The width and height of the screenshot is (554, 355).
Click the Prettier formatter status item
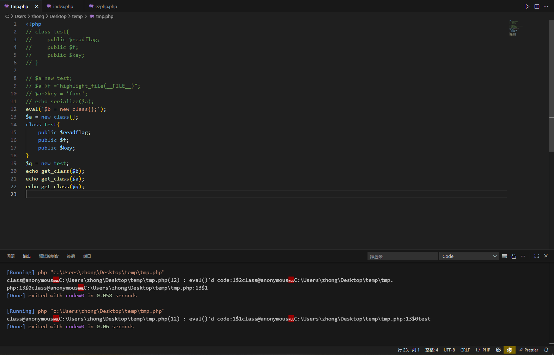(528, 350)
